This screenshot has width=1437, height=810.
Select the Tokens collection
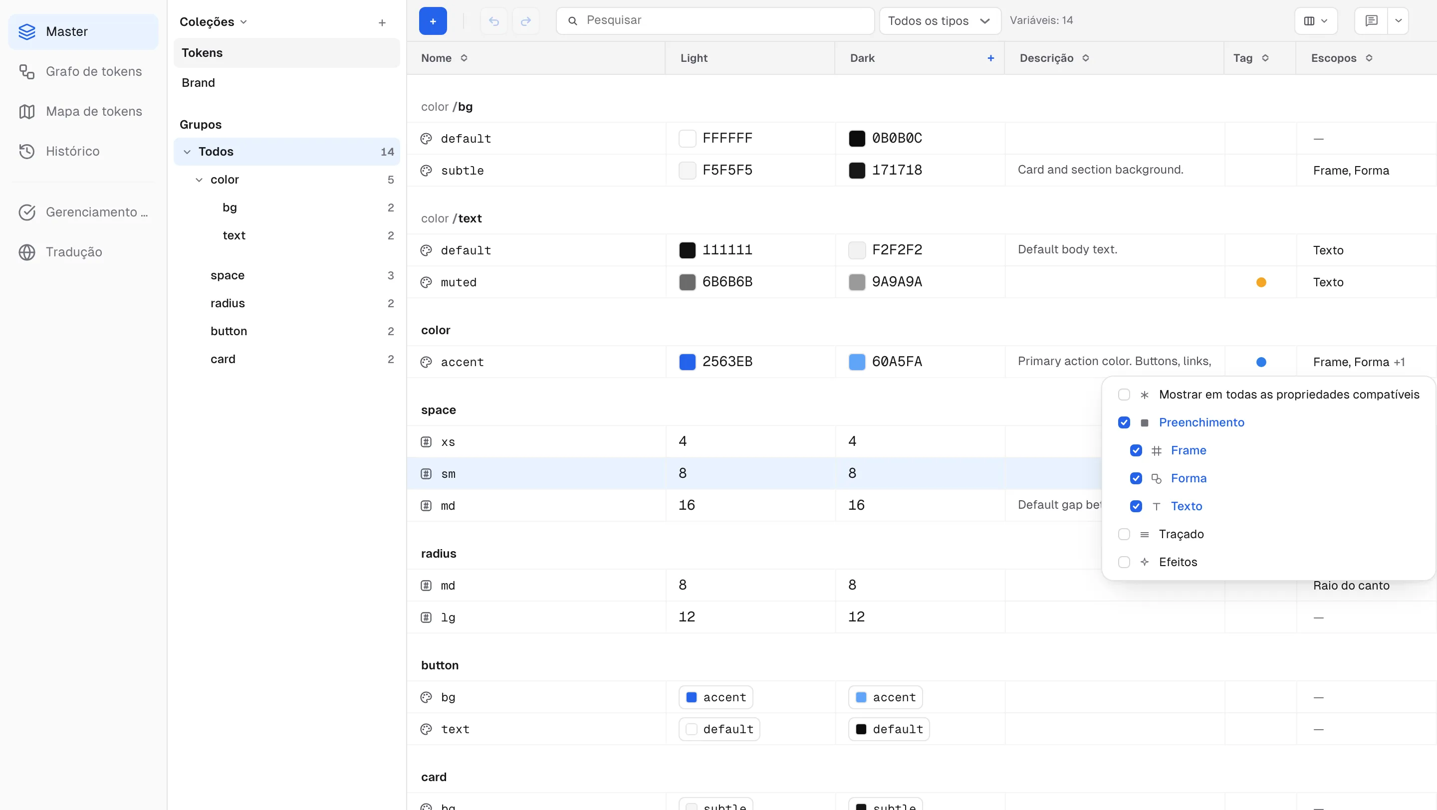[x=287, y=53]
